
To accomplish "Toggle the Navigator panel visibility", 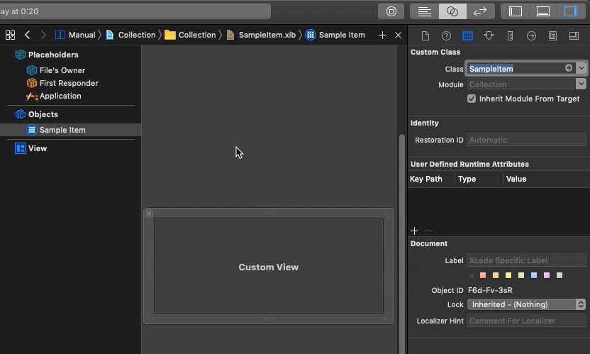I will [516, 11].
